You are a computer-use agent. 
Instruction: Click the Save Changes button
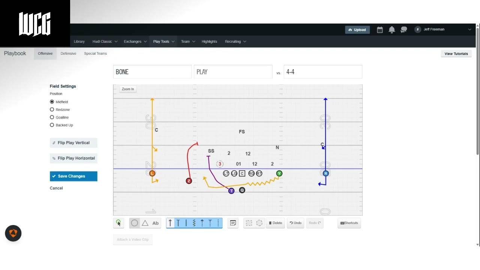[x=73, y=176]
